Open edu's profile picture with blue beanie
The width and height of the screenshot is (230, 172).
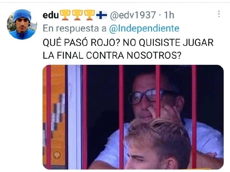(x=22, y=24)
